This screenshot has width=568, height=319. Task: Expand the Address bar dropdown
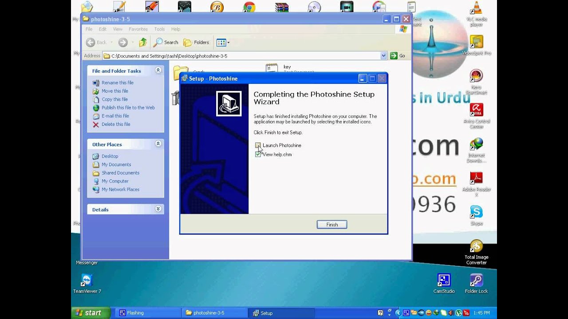pyautogui.click(x=383, y=56)
